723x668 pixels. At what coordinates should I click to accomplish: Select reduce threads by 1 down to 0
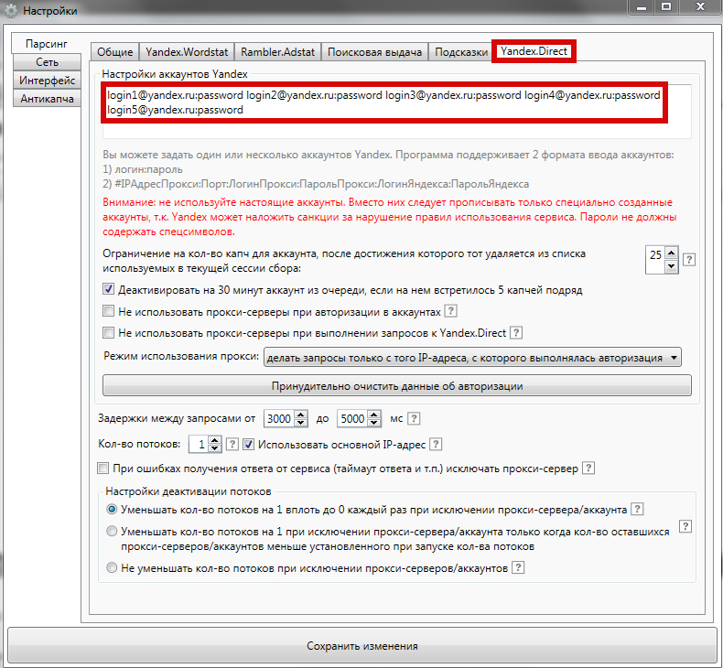(x=112, y=510)
